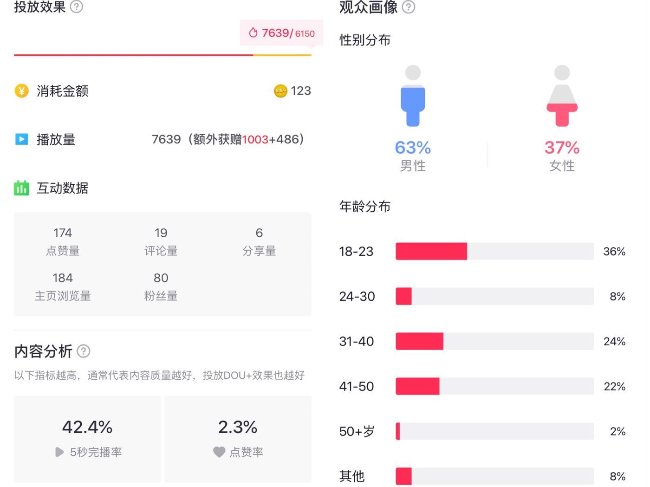This screenshot has height=487, width=650.
Task: Click the help icon beside 投放效果
Action: click(76, 6)
